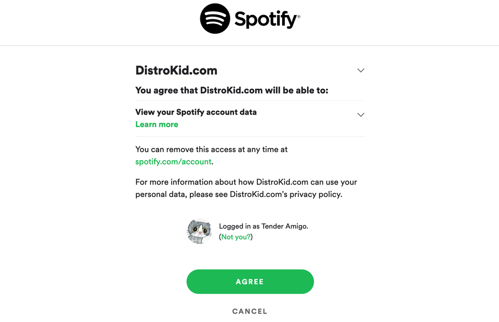Viewport: 499px width, 322px height.
Task: Click the cat profile avatar
Action: point(199,231)
